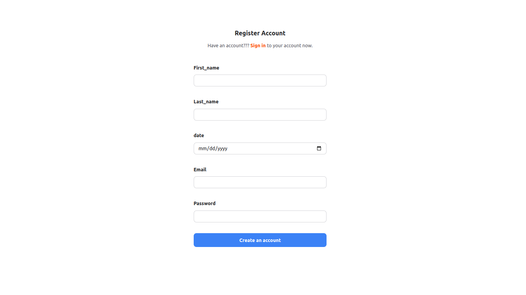Focus the Password input field
This screenshot has width=526, height=295.
click(260, 217)
